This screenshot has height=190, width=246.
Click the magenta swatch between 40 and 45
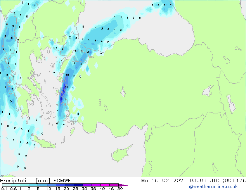click(105, 185)
